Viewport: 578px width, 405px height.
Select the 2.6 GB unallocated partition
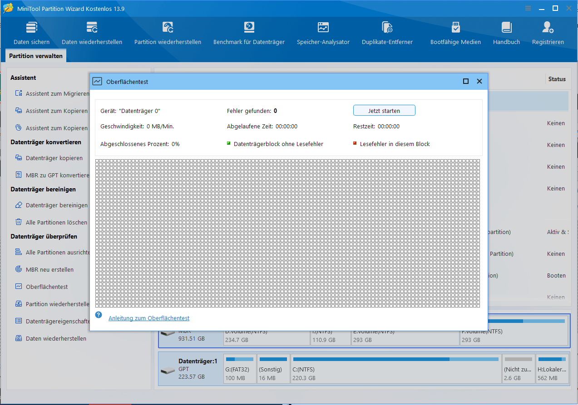click(518, 369)
